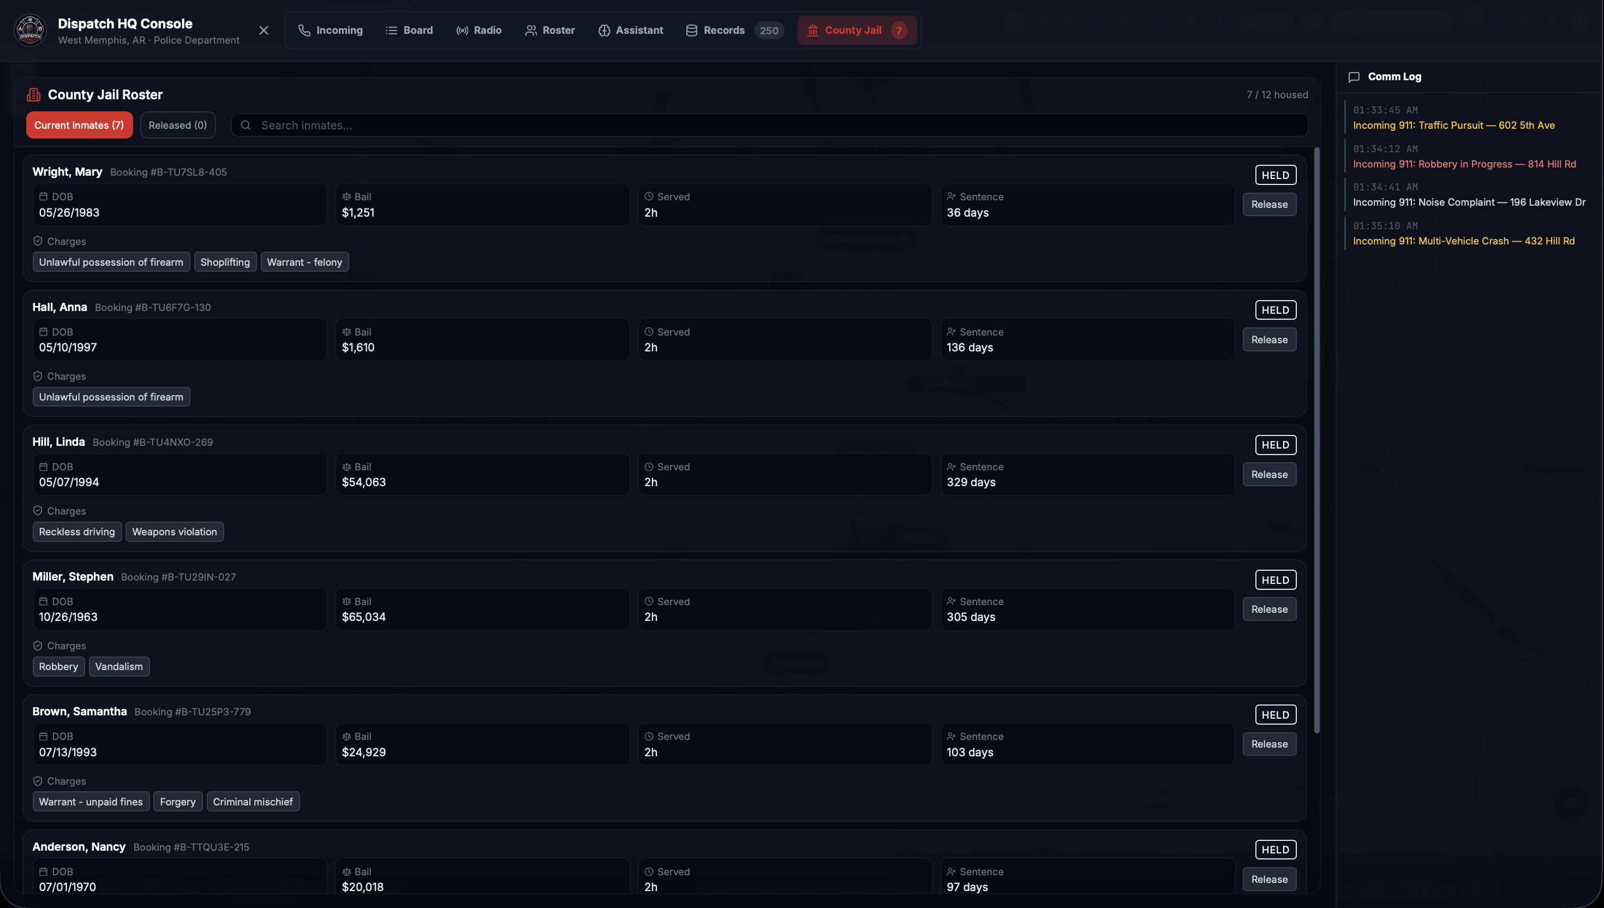
Task: Release inmate Brown, Samantha
Action: pyautogui.click(x=1269, y=744)
